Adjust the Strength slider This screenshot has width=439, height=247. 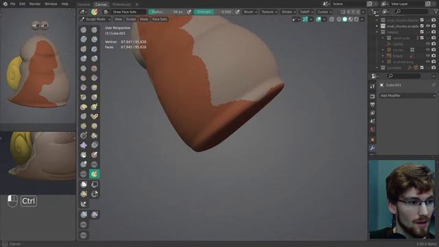(213, 12)
